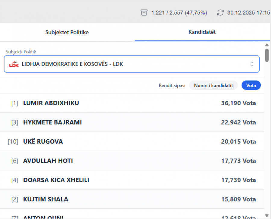The width and height of the screenshot is (271, 219).
Task: Click the LDK party logo
Action: [14, 64]
